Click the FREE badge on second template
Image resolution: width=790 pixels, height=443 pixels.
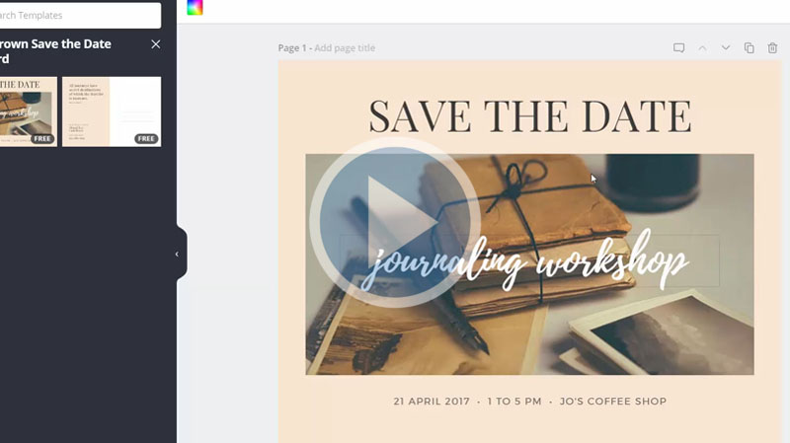pos(146,138)
